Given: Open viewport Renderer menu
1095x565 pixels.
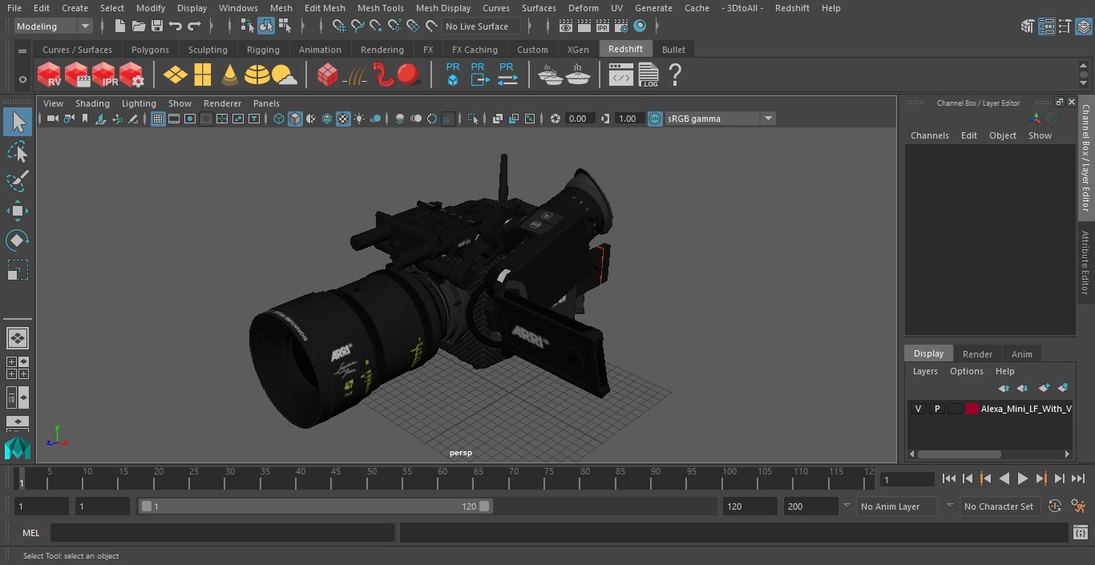Looking at the screenshot, I should coord(222,103).
